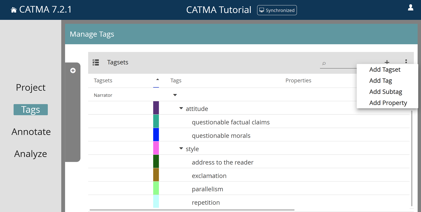This screenshot has height=212, width=421.
Task: Collapse the Narrator tagset arrow
Action: 175,95
